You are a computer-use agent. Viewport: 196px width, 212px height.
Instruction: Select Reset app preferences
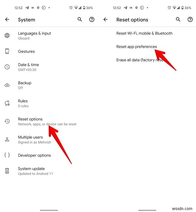[x=147, y=47]
